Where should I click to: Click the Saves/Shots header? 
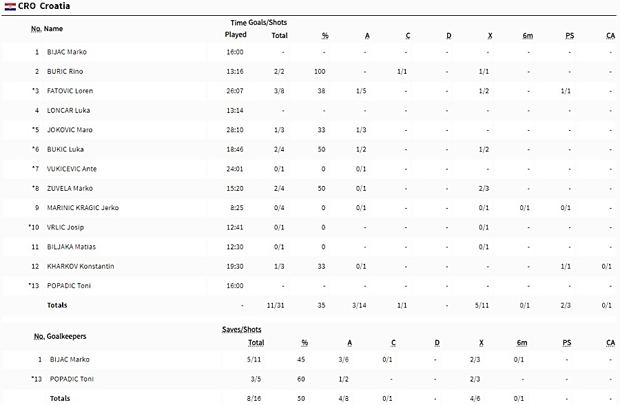click(x=242, y=329)
